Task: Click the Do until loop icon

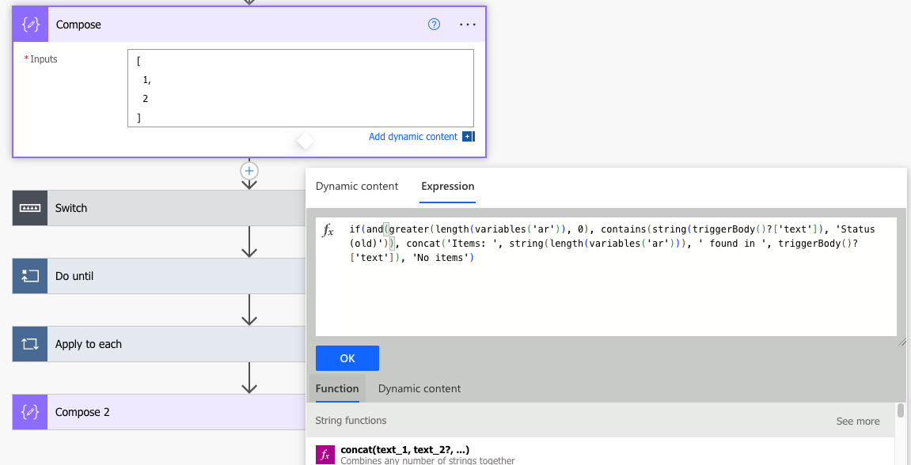Action: [30, 276]
